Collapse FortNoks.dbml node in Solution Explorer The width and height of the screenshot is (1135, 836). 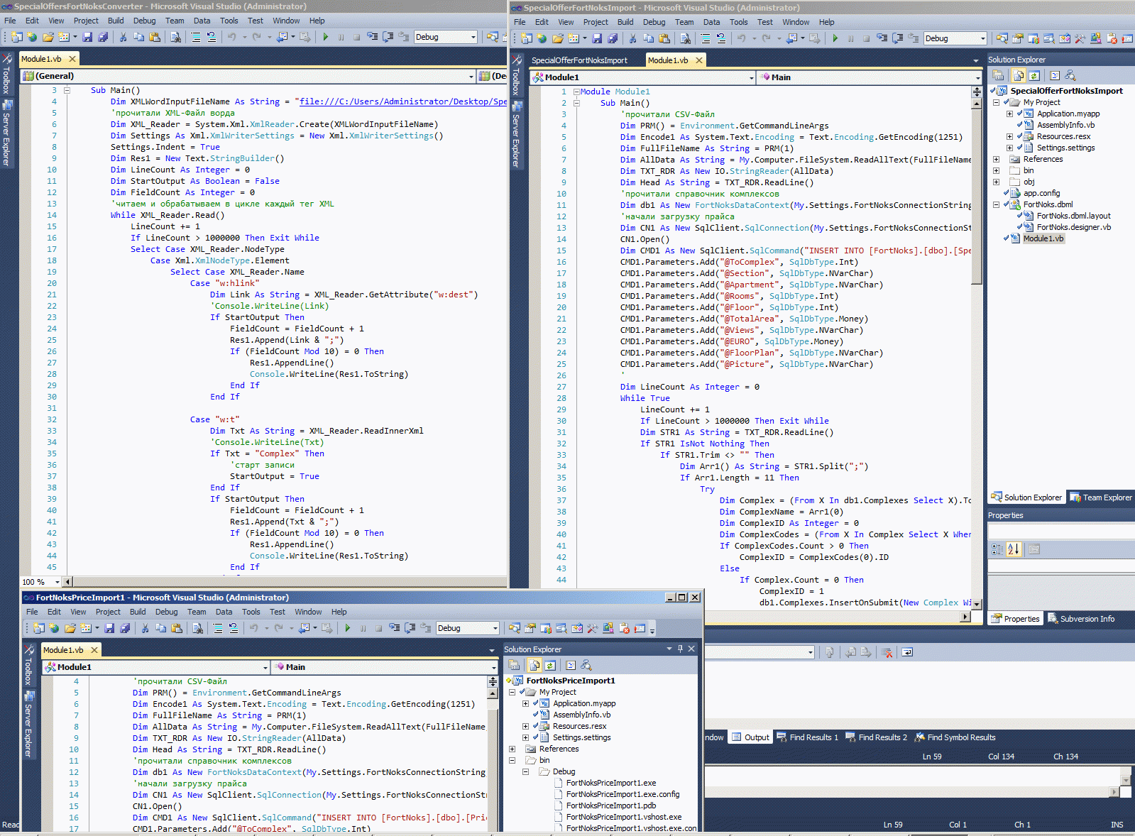(996, 204)
